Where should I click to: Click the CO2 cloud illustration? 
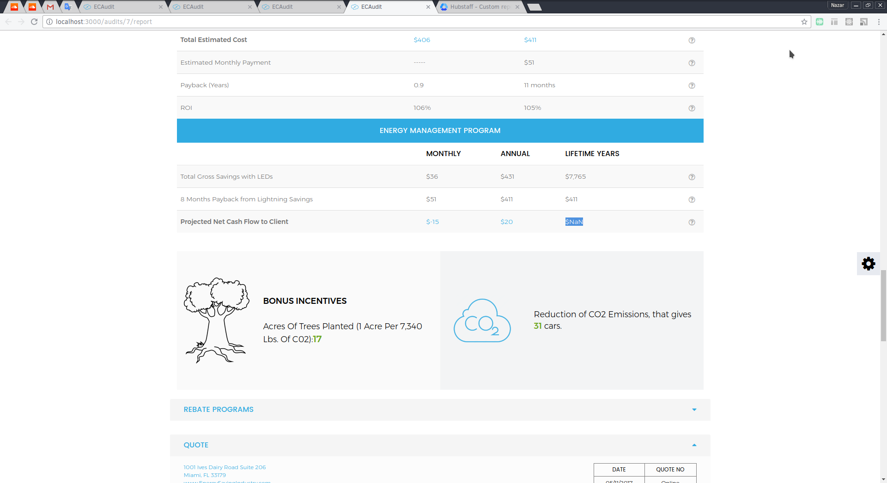coord(482,320)
